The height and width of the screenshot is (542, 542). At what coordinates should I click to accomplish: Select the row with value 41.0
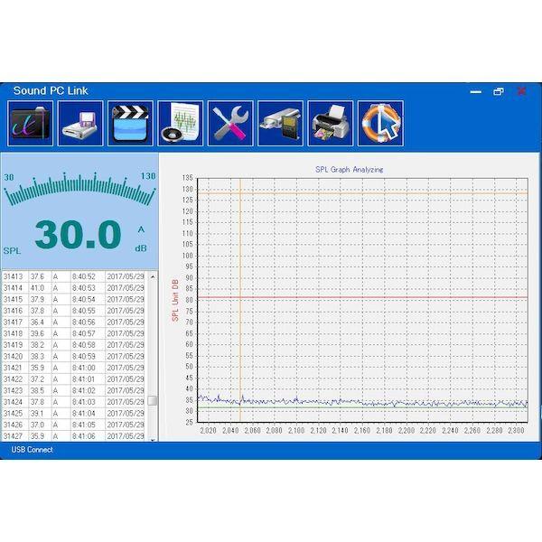click(x=37, y=287)
